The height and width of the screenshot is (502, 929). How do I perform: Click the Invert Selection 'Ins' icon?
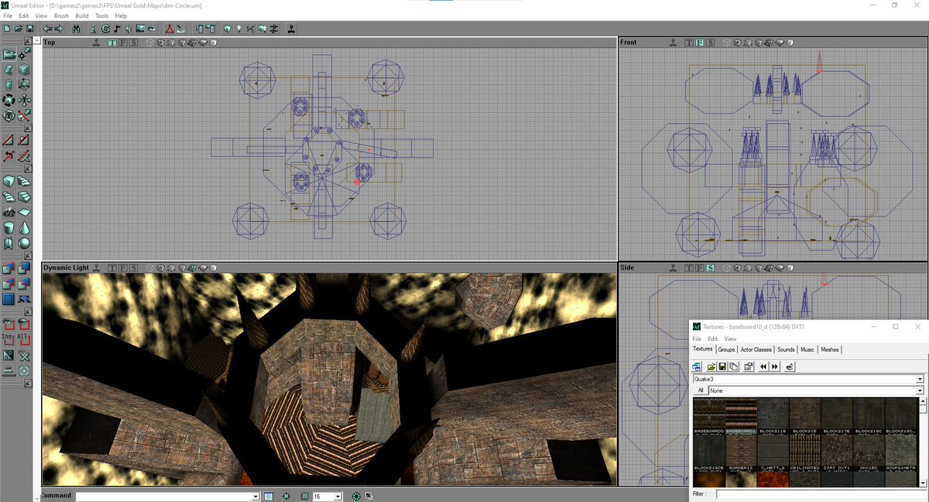tap(9, 338)
